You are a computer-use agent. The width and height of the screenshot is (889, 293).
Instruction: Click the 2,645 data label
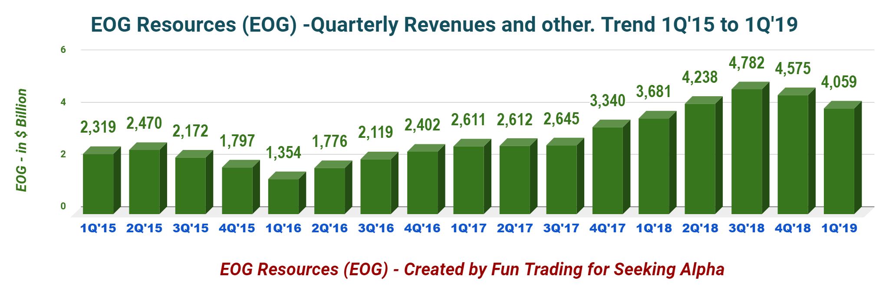click(x=561, y=119)
